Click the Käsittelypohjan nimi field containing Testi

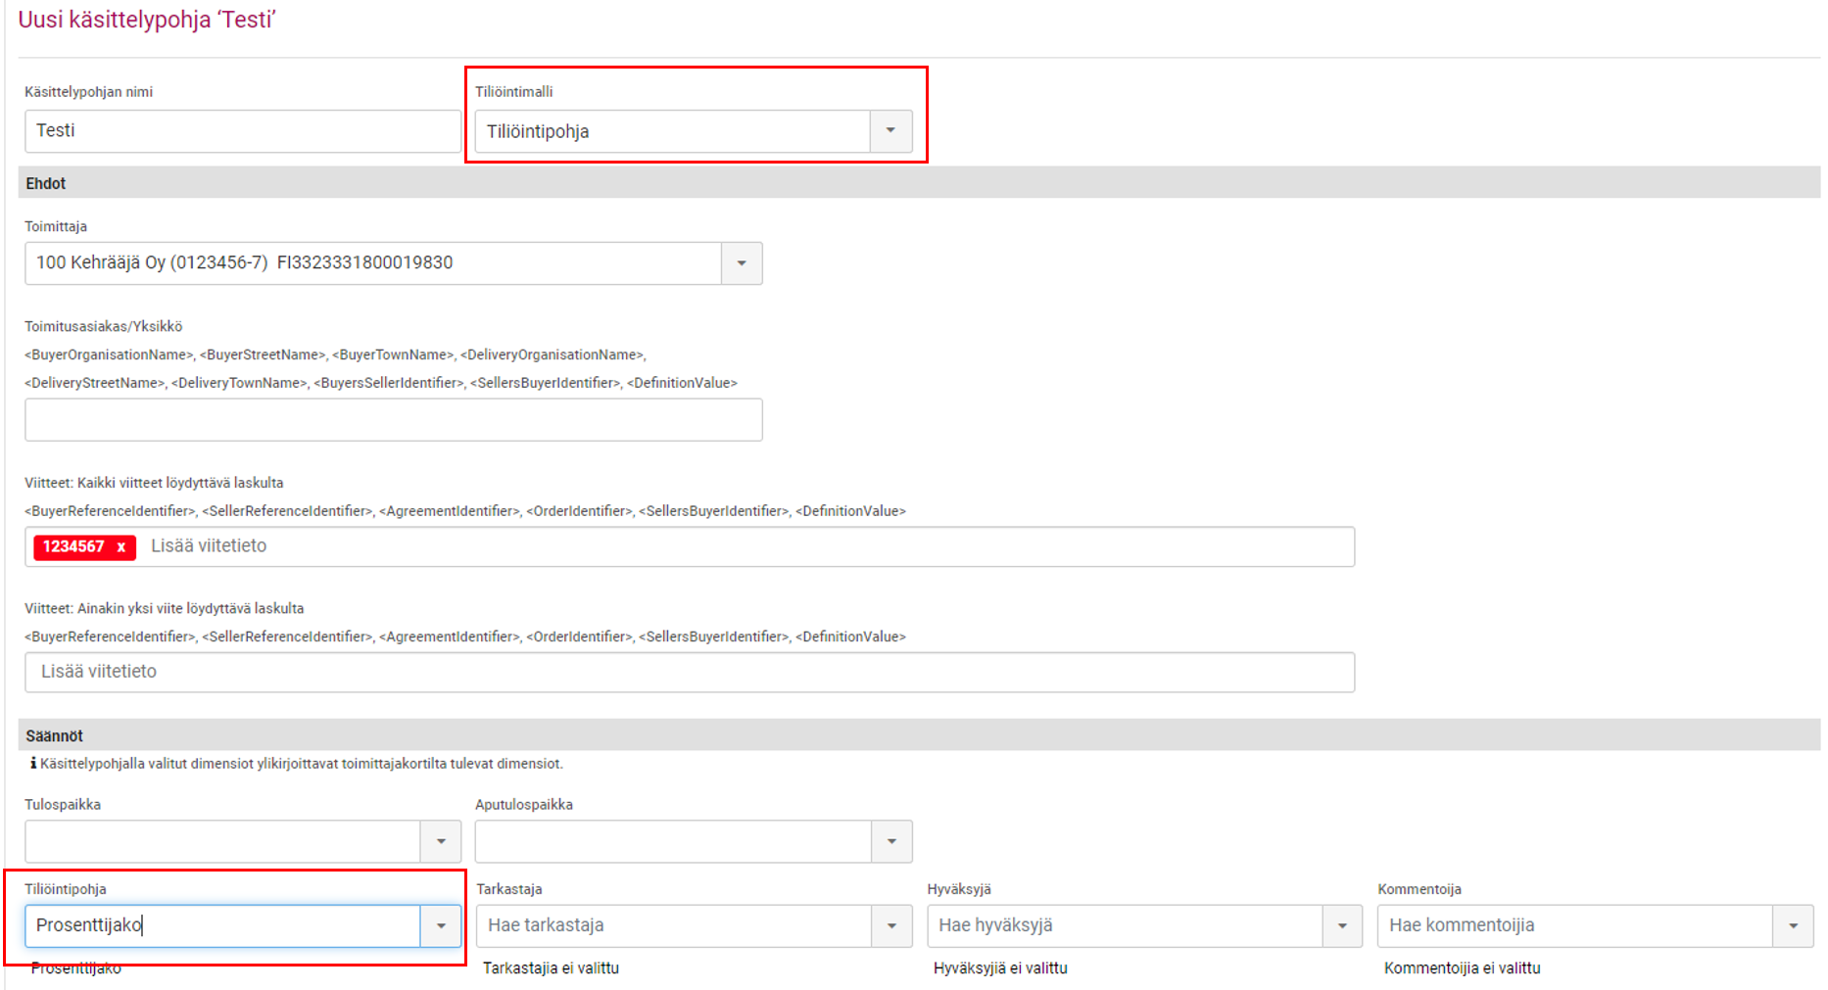coord(242,131)
